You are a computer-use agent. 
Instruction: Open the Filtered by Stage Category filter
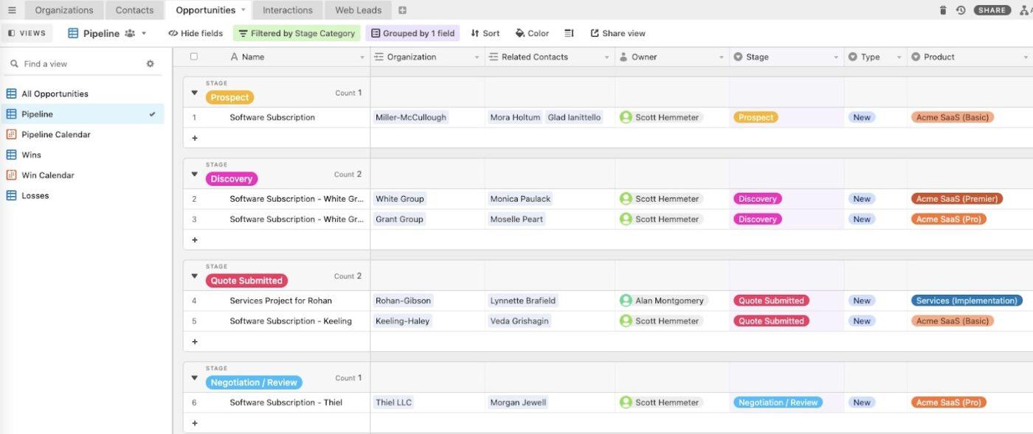tap(297, 33)
